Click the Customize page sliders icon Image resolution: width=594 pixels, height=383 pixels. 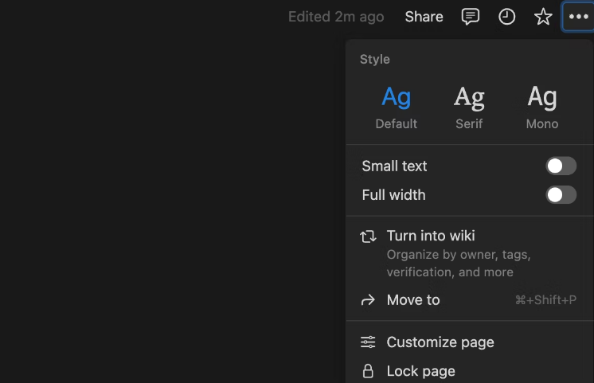368,342
